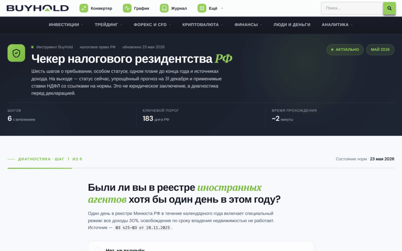Click the green shield checker icon
The width and height of the screenshot is (402, 251).
point(16,53)
